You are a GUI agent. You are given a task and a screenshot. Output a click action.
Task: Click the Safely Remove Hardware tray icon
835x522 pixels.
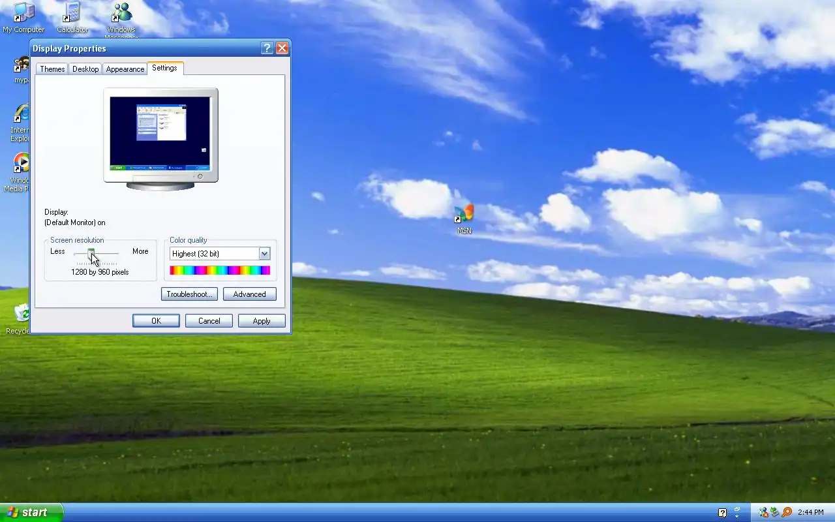point(775,512)
